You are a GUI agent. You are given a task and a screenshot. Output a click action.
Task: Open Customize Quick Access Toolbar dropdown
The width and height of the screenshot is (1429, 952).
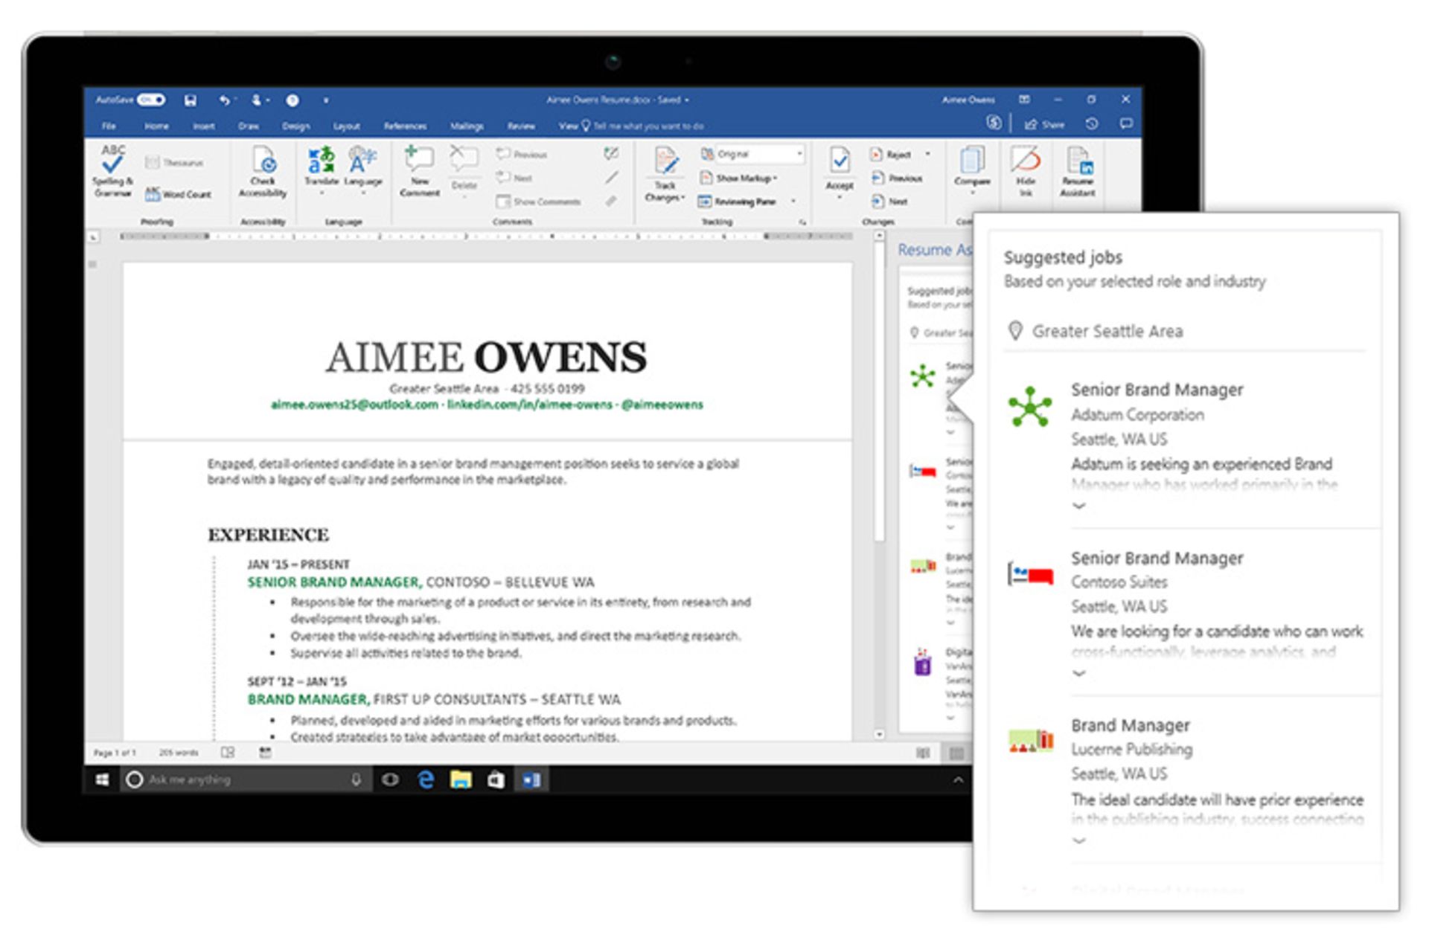[x=326, y=100]
